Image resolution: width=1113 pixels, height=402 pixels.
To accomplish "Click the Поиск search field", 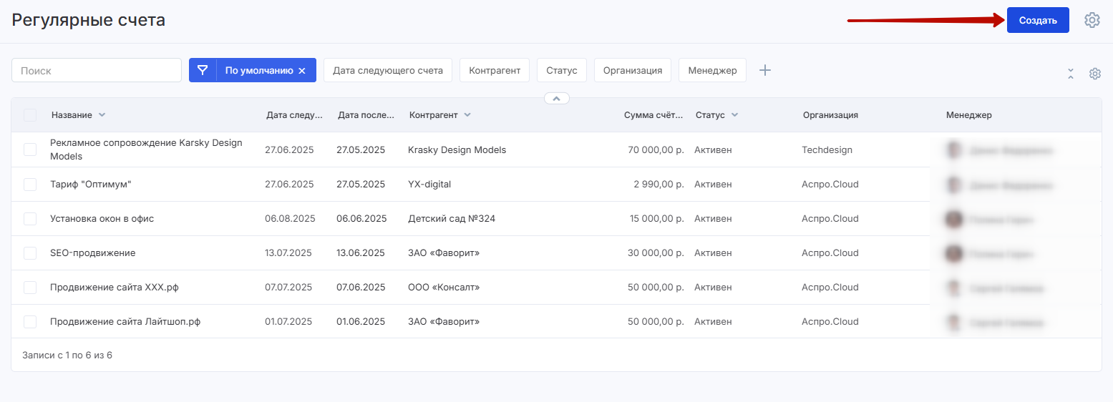I will point(97,70).
